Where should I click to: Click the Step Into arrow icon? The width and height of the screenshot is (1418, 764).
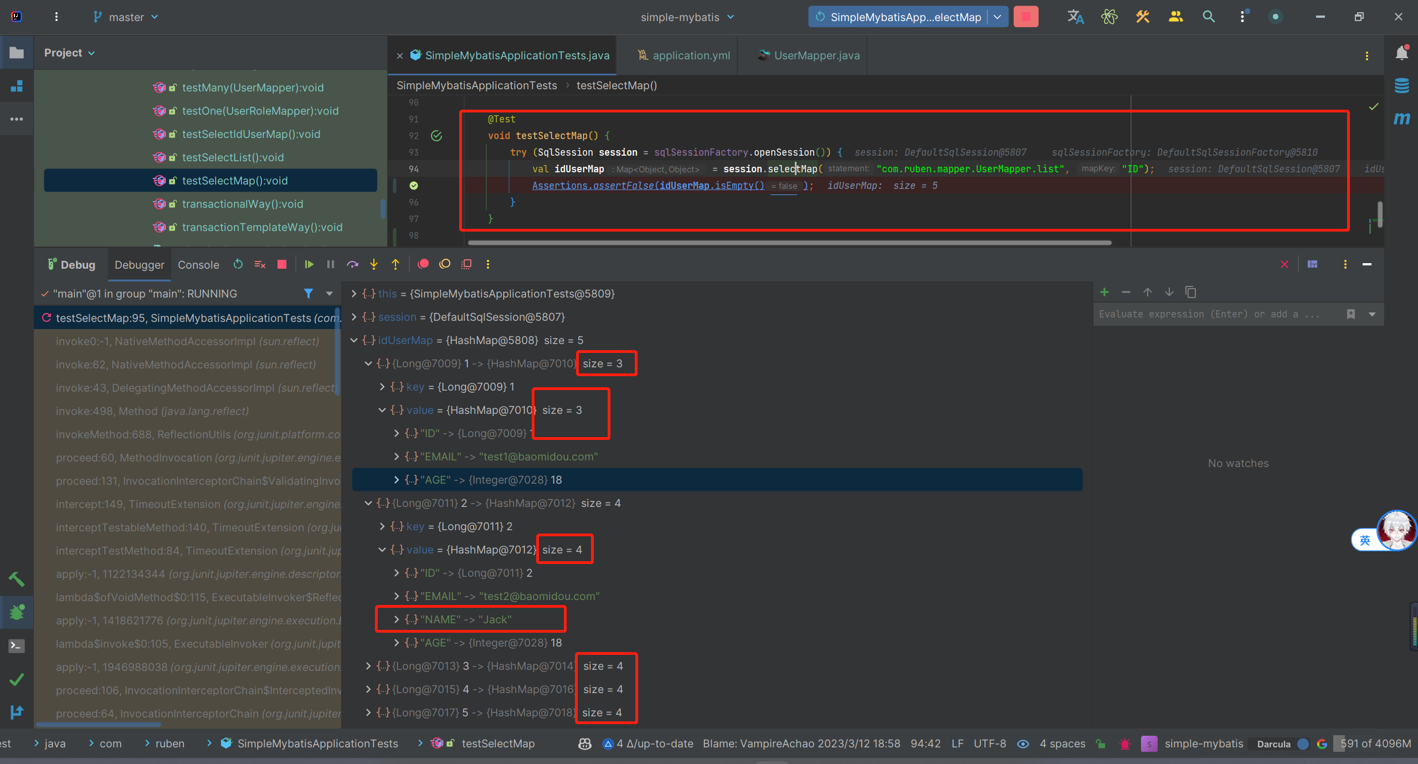[x=374, y=265]
